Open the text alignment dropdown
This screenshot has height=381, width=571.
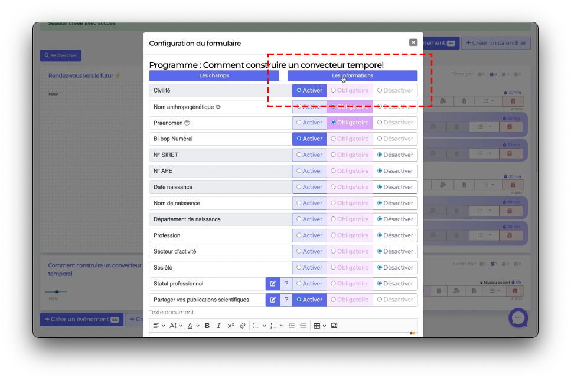(x=159, y=326)
